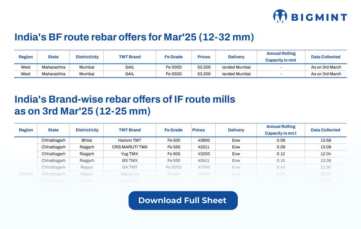This screenshot has height=229, width=361.
Task: Select Fe Grade header in IF route table
Action: pos(174,130)
